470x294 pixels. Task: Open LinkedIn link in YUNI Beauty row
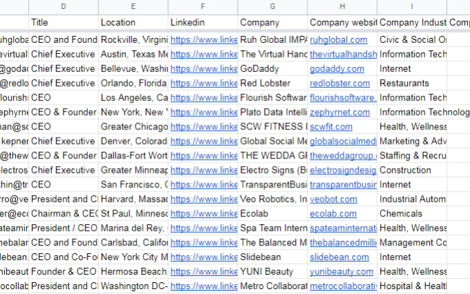(x=204, y=272)
